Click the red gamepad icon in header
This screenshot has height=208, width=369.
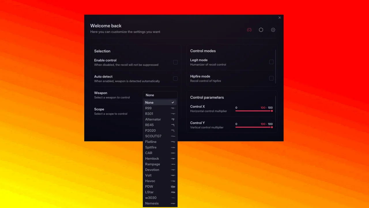pyautogui.click(x=249, y=30)
